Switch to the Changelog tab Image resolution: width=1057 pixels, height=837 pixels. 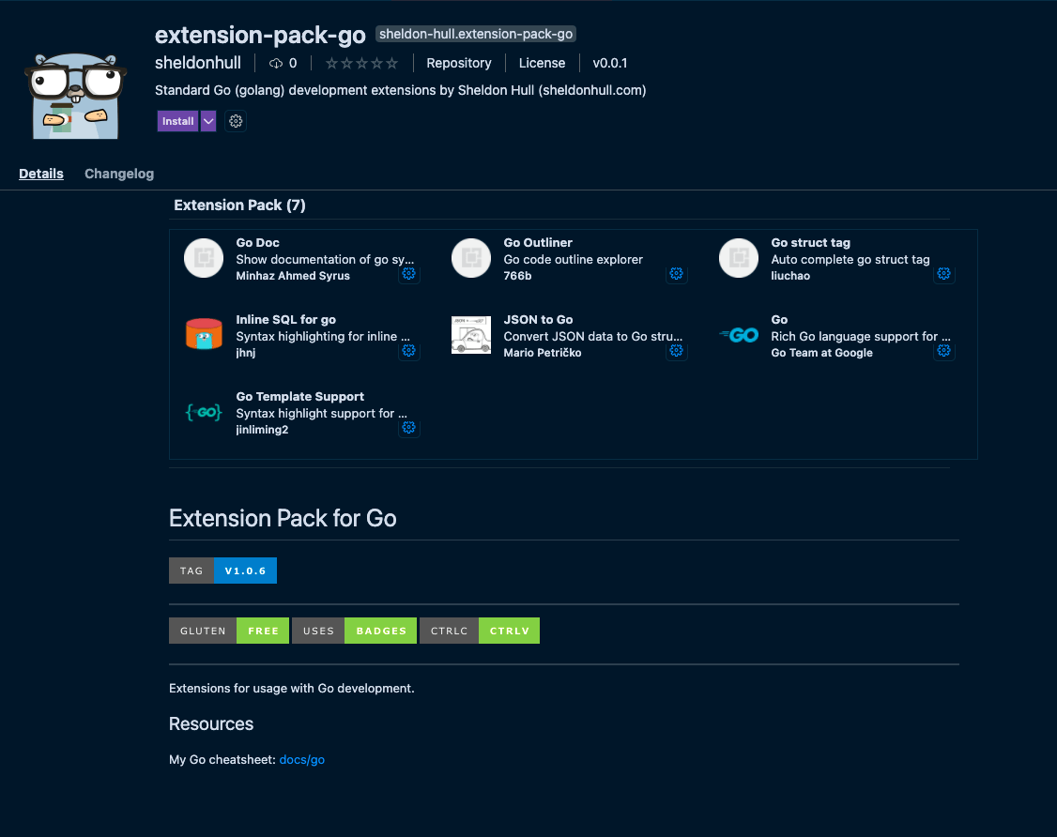119,174
